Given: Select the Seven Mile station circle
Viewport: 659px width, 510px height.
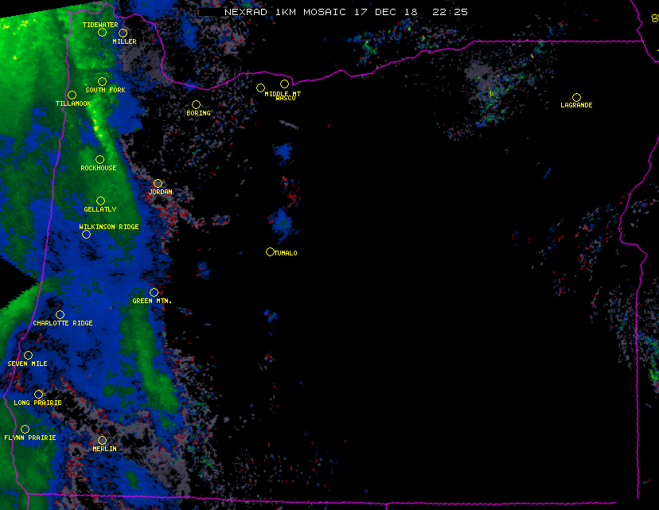Looking at the screenshot, I should click(x=28, y=356).
